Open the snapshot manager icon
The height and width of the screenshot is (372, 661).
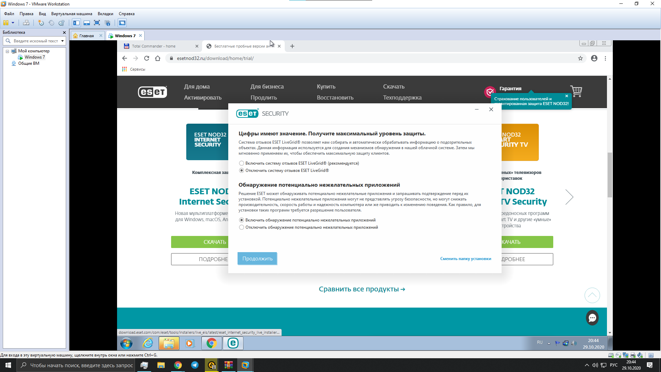[x=62, y=23]
